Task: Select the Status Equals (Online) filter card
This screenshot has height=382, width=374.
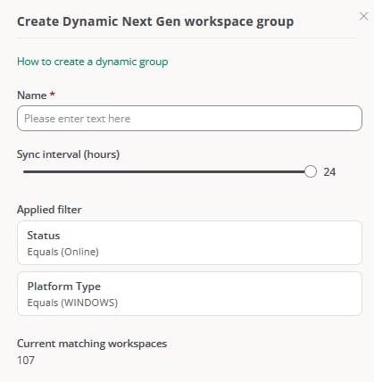Action: tap(189, 243)
